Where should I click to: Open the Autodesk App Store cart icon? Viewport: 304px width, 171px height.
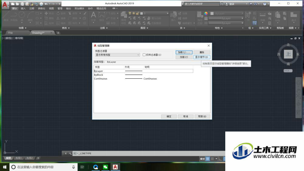point(251,4)
